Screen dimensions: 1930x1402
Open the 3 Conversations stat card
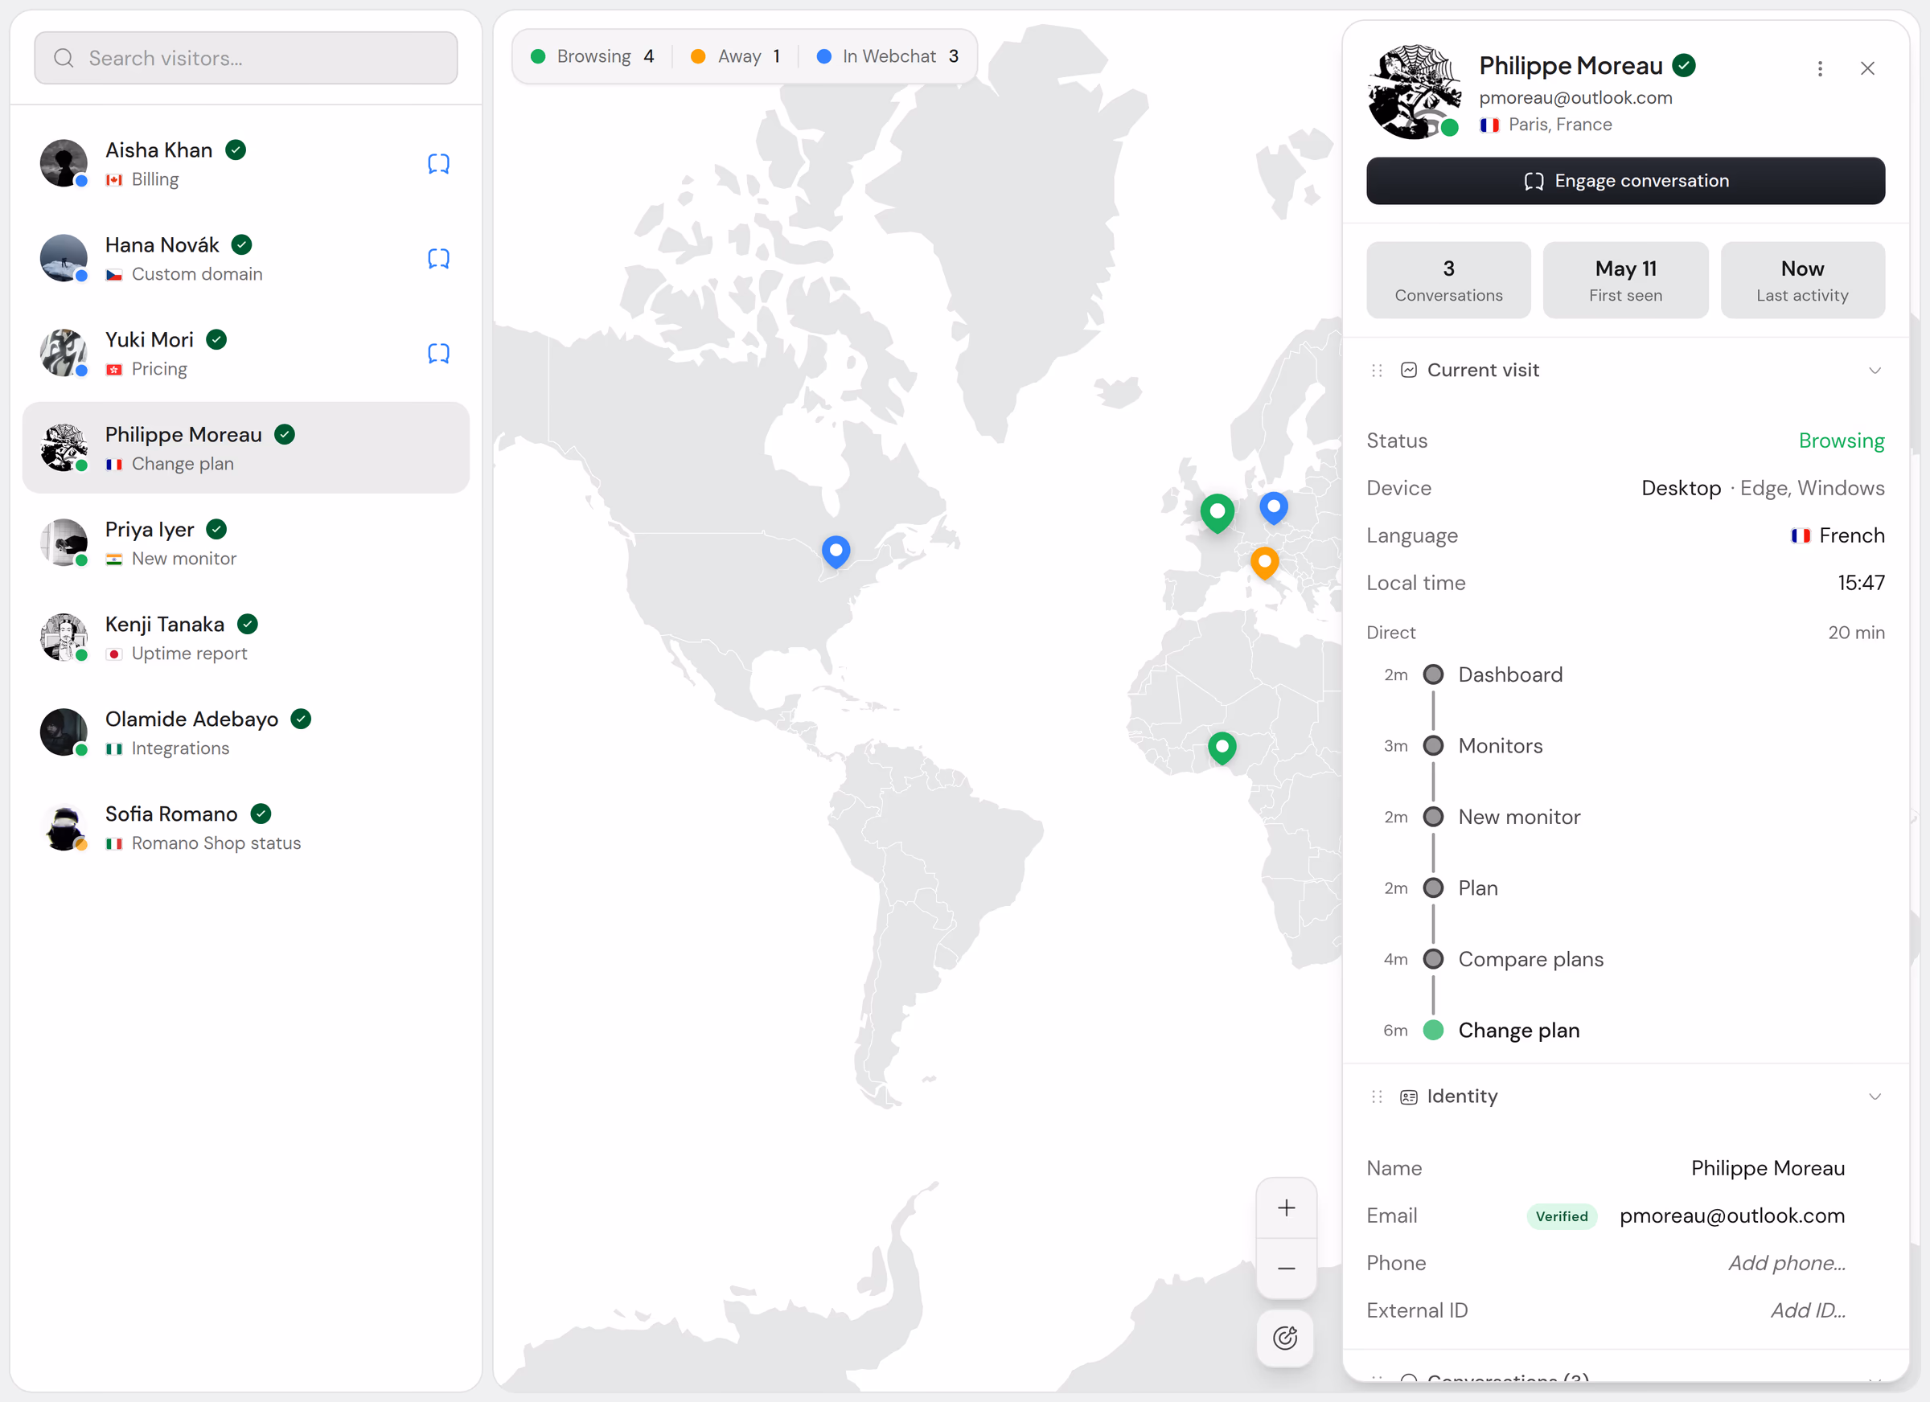(1448, 281)
